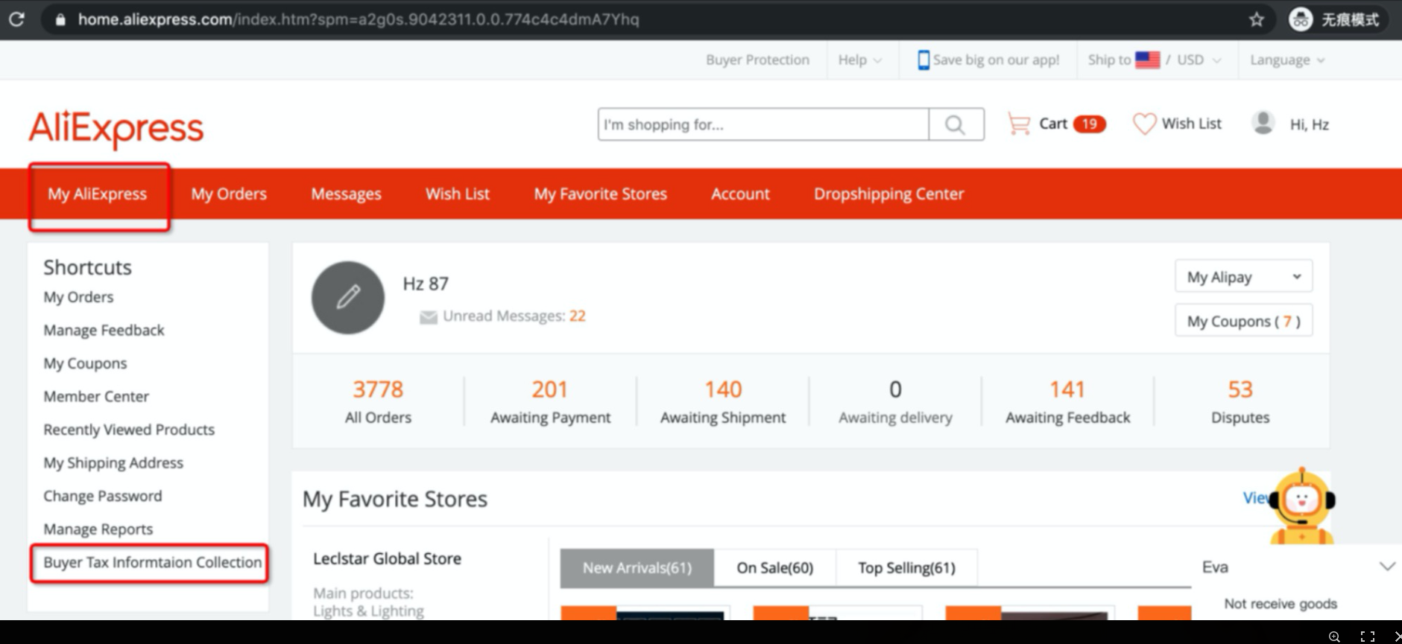Click Hi, Hz account greeting
Viewport: 1402px width, 644px height.
point(1310,124)
